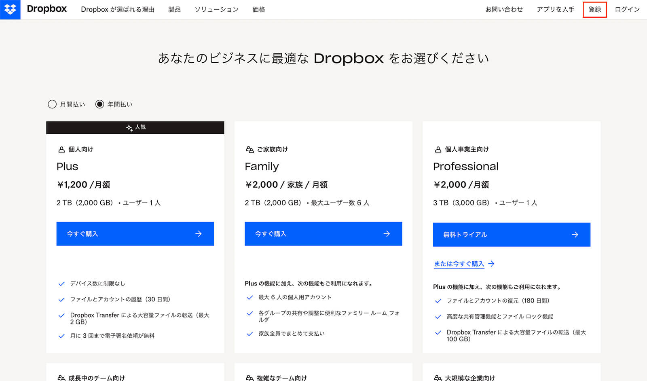
Task: Click the Professional ¥2,000 /月額 price
Action: [x=461, y=185]
